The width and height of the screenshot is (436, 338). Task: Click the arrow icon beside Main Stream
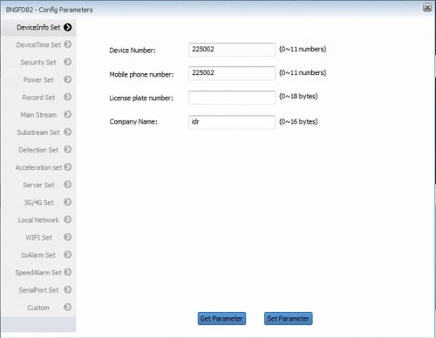coord(68,114)
